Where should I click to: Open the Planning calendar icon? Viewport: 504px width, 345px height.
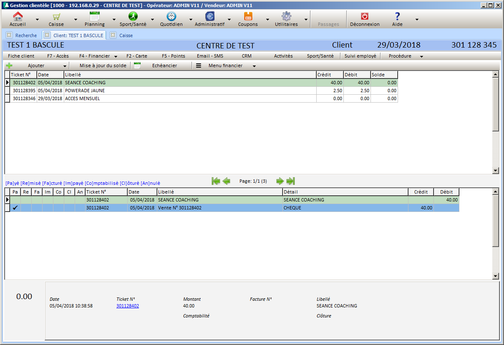[95, 17]
